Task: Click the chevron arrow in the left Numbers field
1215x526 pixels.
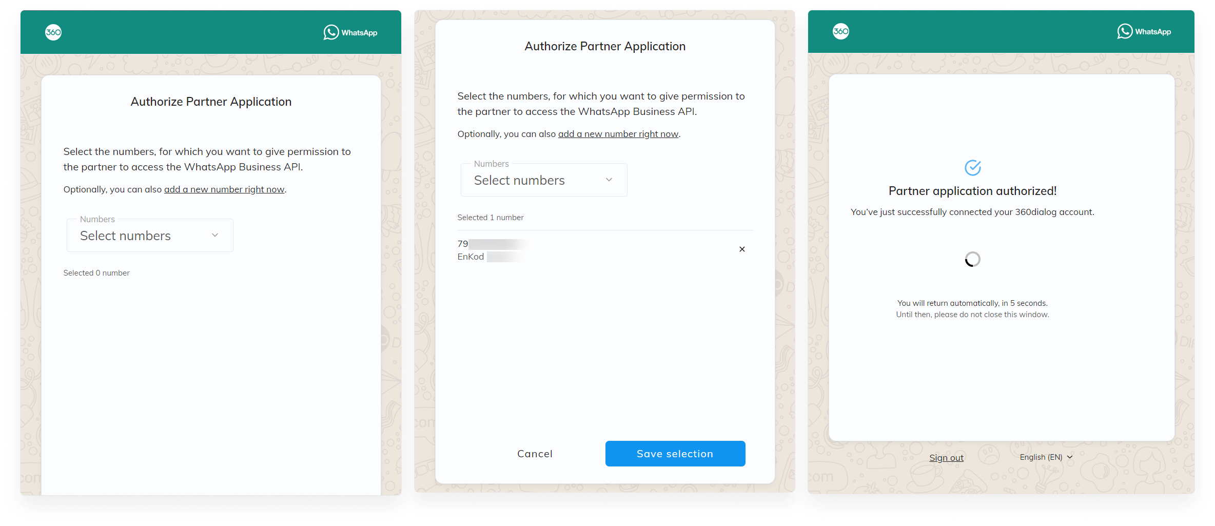Action: pyautogui.click(x=215, y=235)
